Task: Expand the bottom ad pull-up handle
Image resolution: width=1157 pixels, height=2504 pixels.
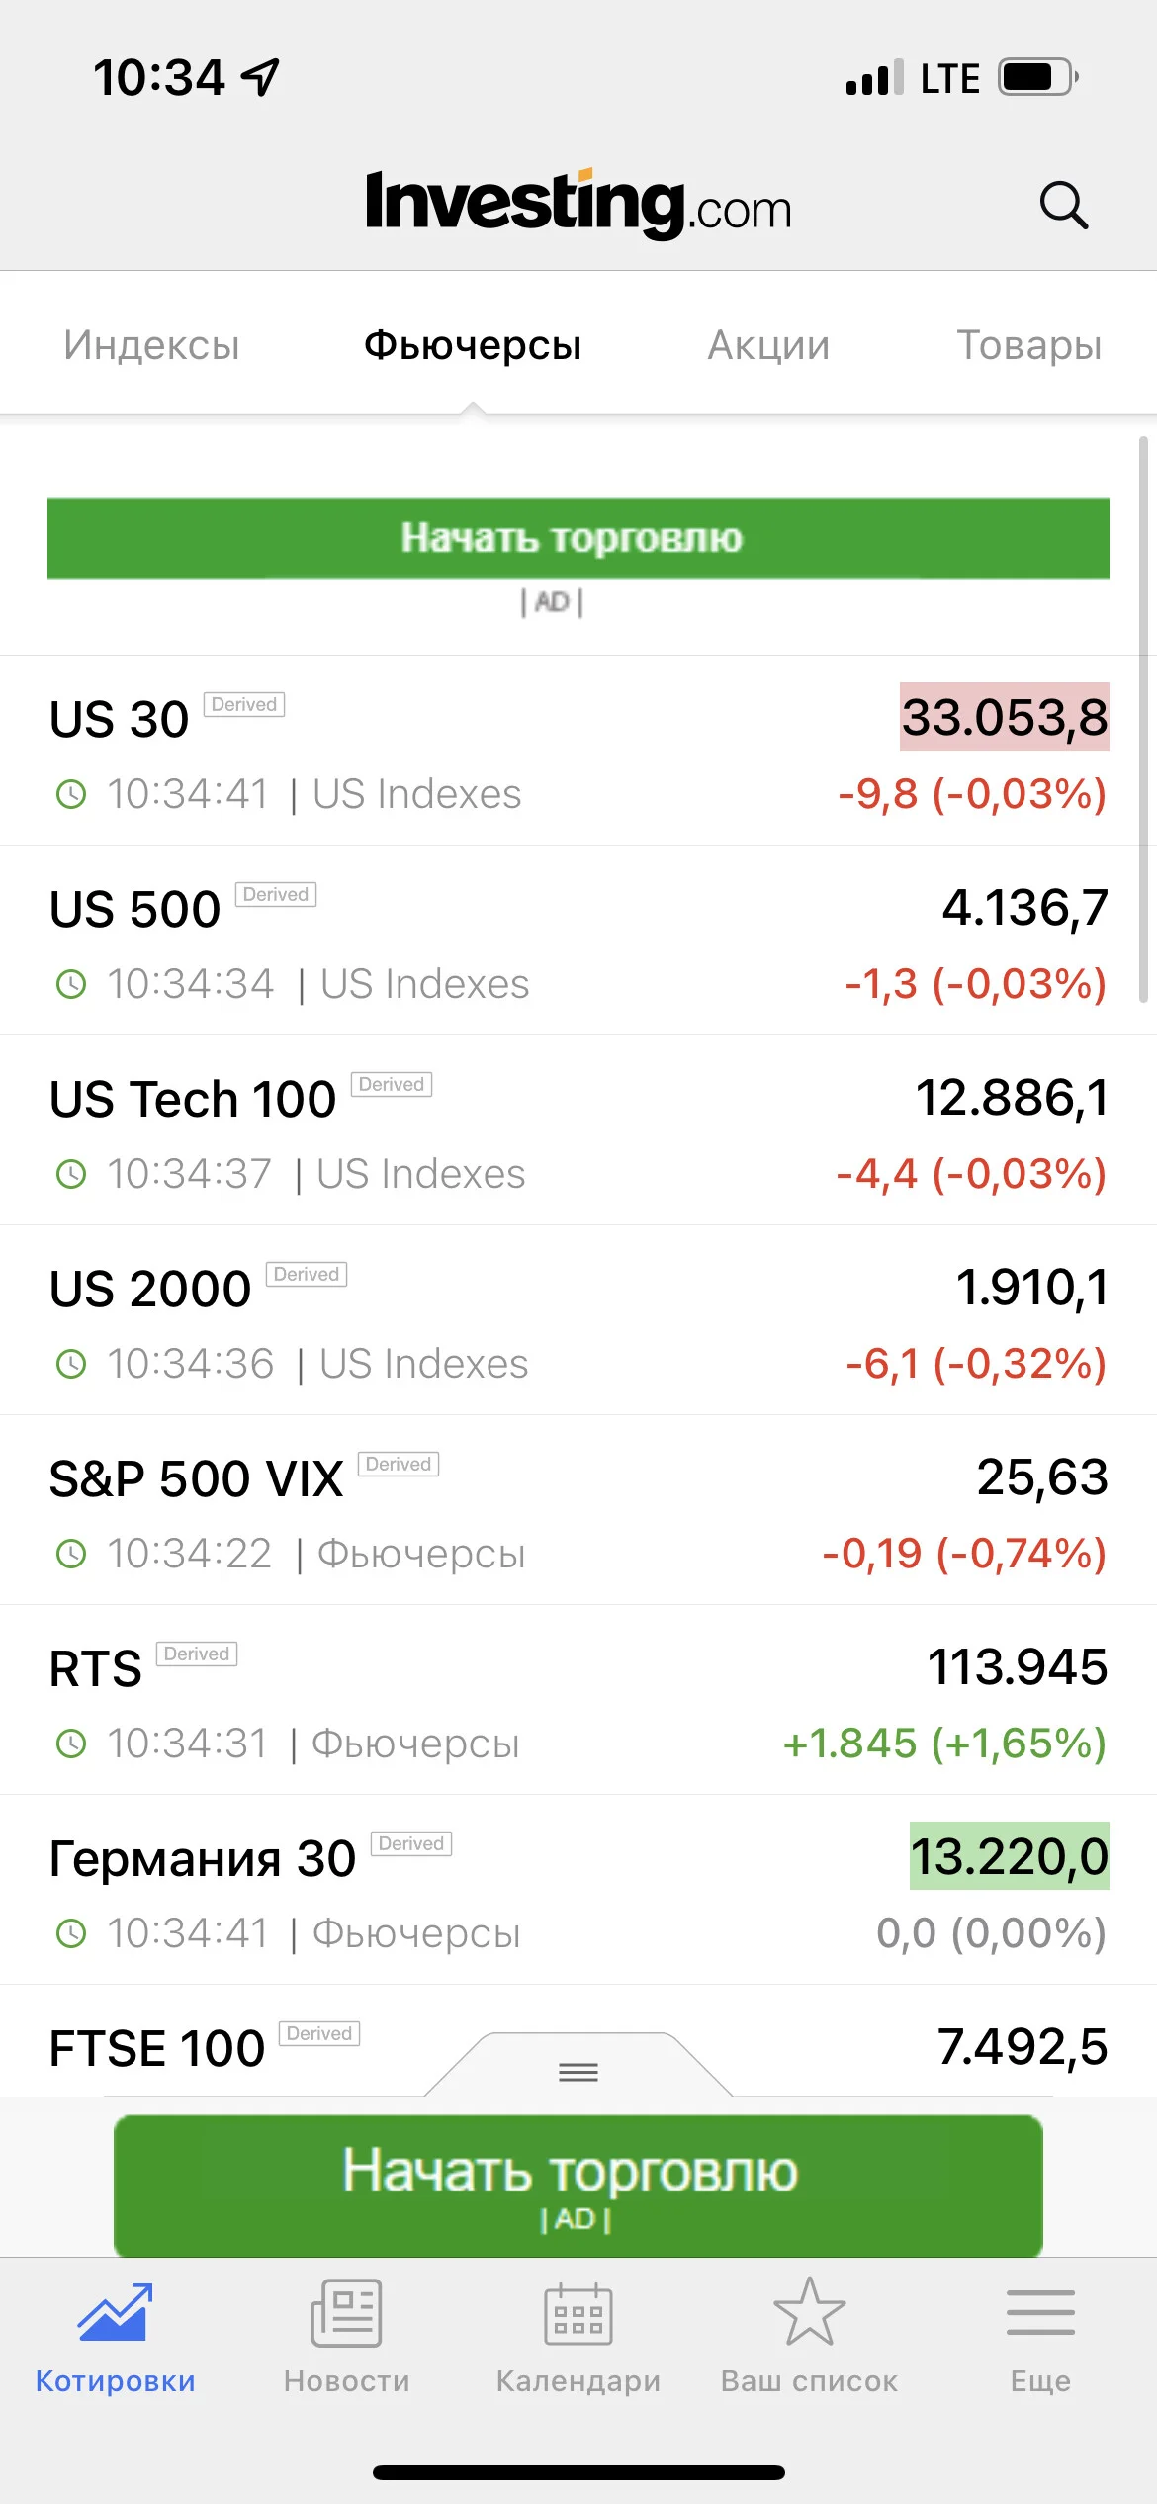Action: pos(578,2070)
